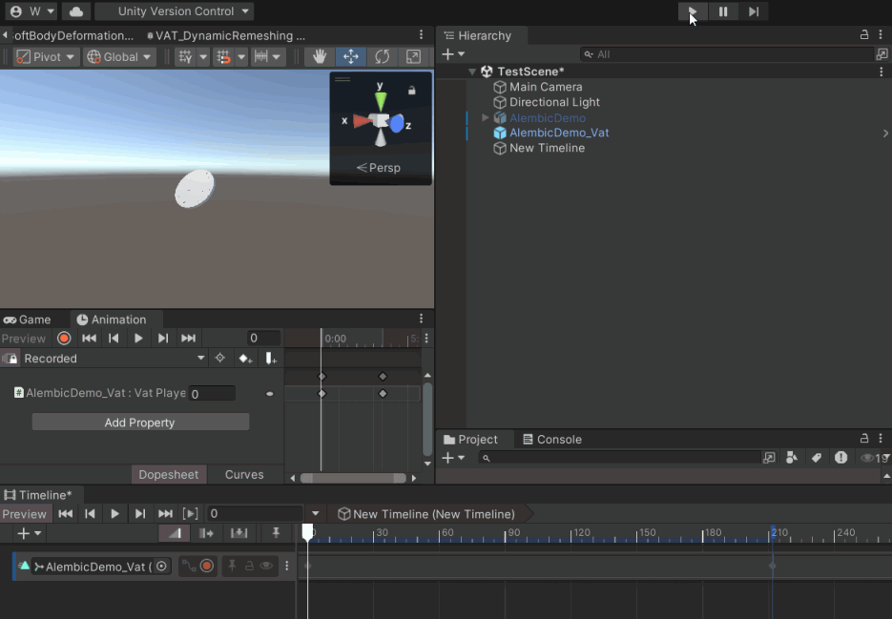Go to previous keyframe in Animation
Image resolution: width=892 pixels, height=619 pixels.
pyautogui.click(x=114, y=339)
